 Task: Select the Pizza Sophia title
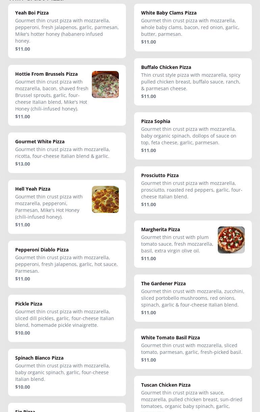click(155, 121)
